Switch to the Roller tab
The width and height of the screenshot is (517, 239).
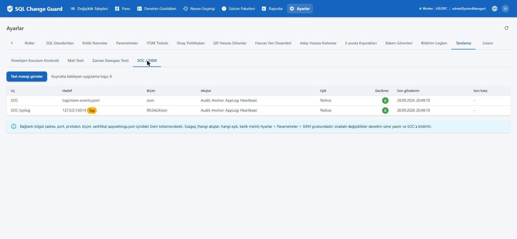30,43
